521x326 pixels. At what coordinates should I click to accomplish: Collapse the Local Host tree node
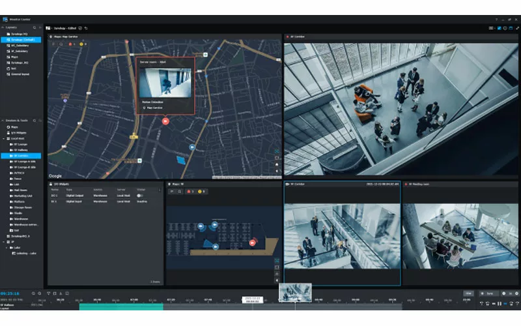pos(4,139)
